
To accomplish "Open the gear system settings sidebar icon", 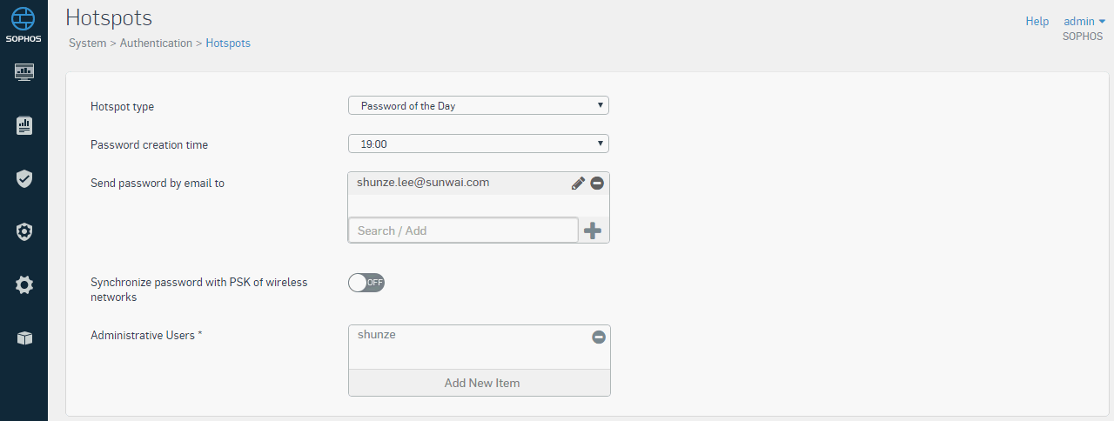I will 24,284.
